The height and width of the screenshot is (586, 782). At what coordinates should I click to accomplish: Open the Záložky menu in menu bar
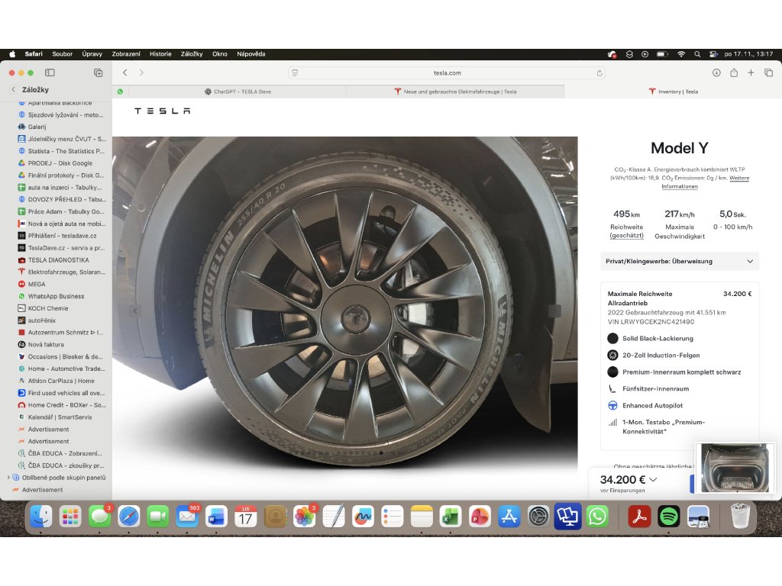(192, 54)
